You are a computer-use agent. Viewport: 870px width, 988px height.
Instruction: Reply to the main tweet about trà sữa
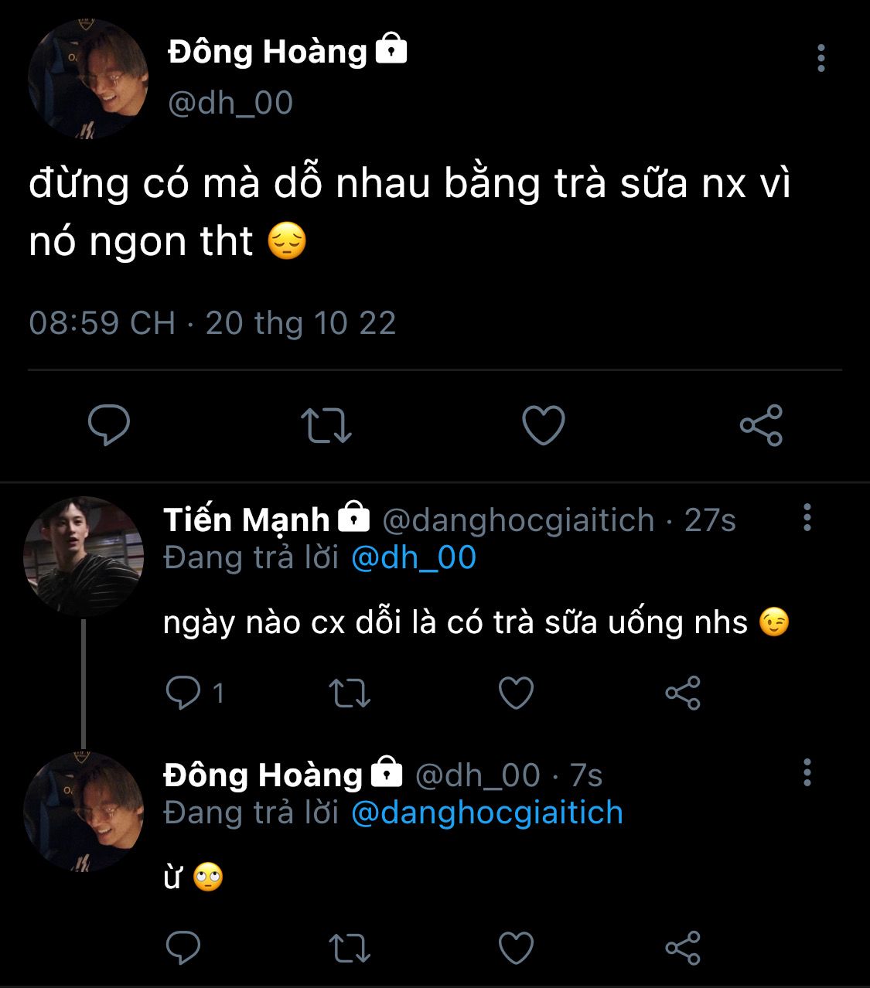[109, 424]
